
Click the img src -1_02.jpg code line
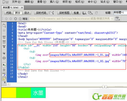(x=81, y=61)
